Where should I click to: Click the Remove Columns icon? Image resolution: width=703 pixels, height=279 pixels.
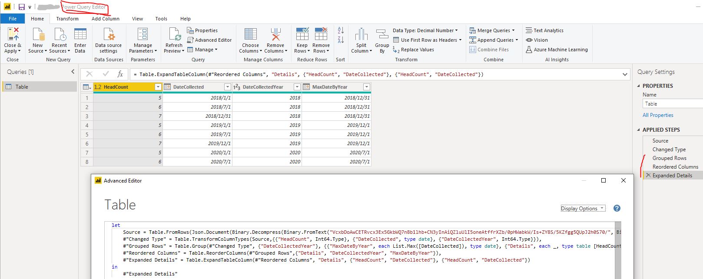tap(275, 34)
